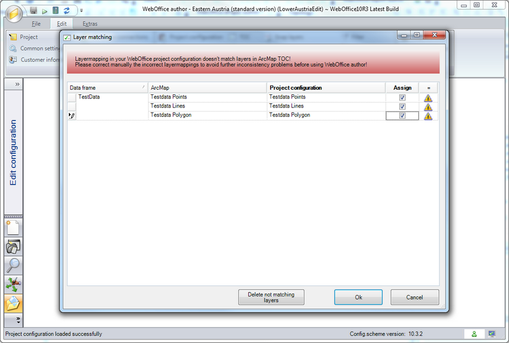This screenshot has width=509, height=343.
Task: Toggle the Assign checkbox for Testdata Polygon
Action: (402, 116)
